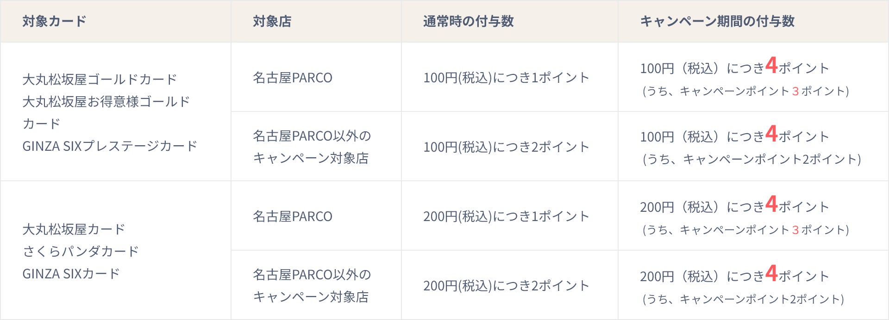This screenshot has width=889, height=320.
Task: Click the large red 4 in the first campaign row
Action: [771, 65]
